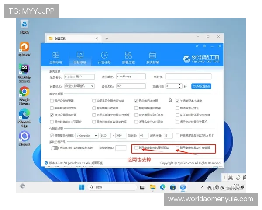This screenshot has height=210, width=262.
Task: Close the 封装工具 Explorer tab
Action: 97,38
